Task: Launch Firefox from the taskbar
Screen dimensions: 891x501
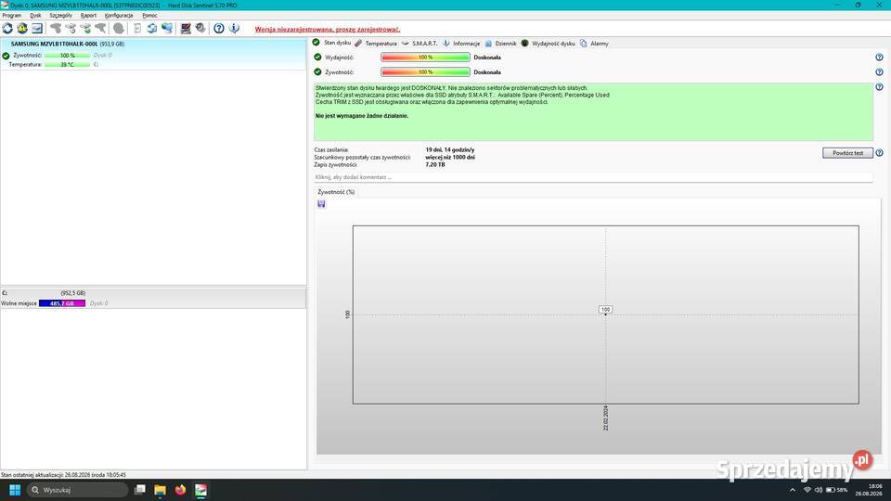Action: click(181, 490)
